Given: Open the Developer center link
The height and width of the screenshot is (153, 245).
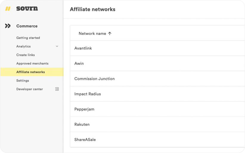Looking at the screenshot, I should click(x=30, y=89).
